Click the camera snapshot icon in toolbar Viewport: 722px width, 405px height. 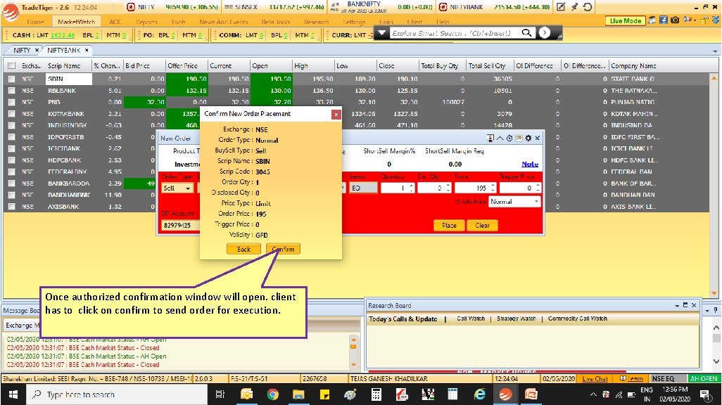click(675, 20)
